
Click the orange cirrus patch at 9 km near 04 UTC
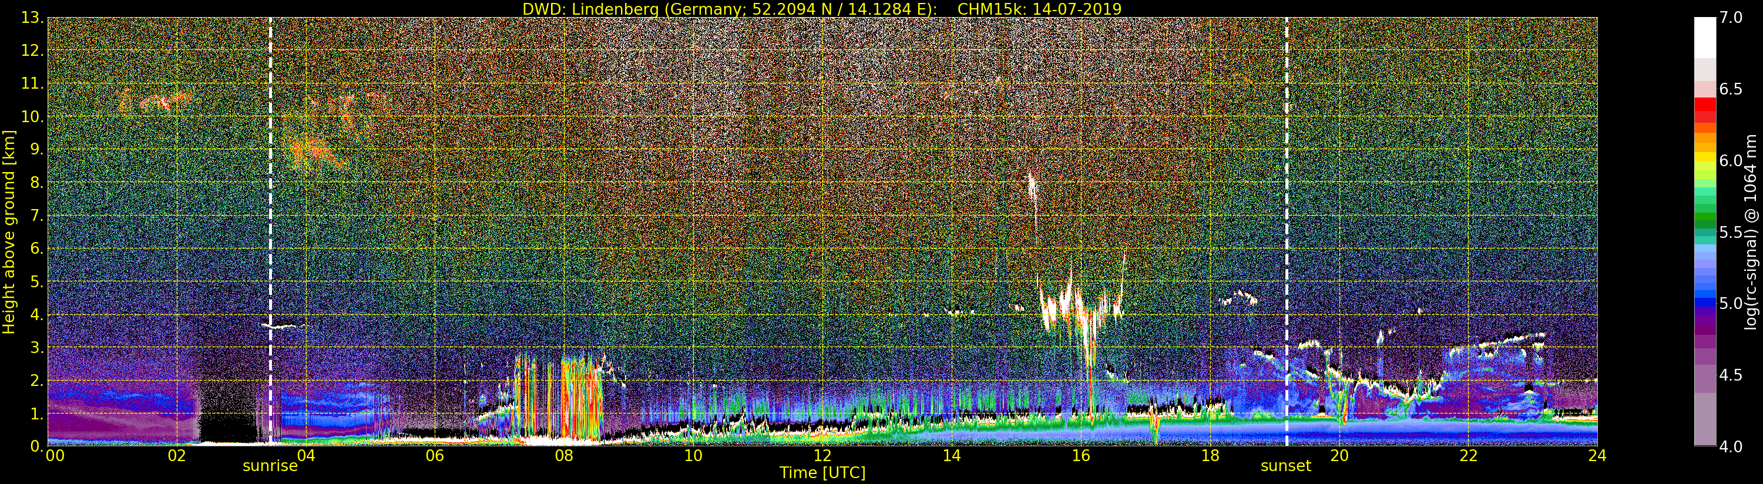coord(316,152)
